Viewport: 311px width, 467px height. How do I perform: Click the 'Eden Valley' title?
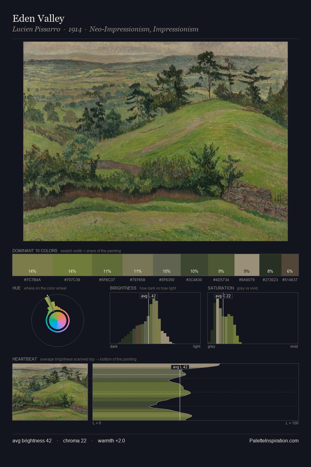[x=38, y=18]
